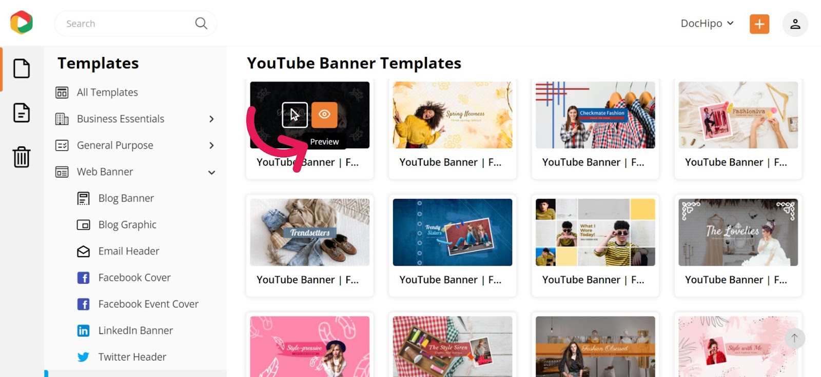Collapse the Web Banner chevron
This screenshot has width=821, height=377.
point(211,172)
